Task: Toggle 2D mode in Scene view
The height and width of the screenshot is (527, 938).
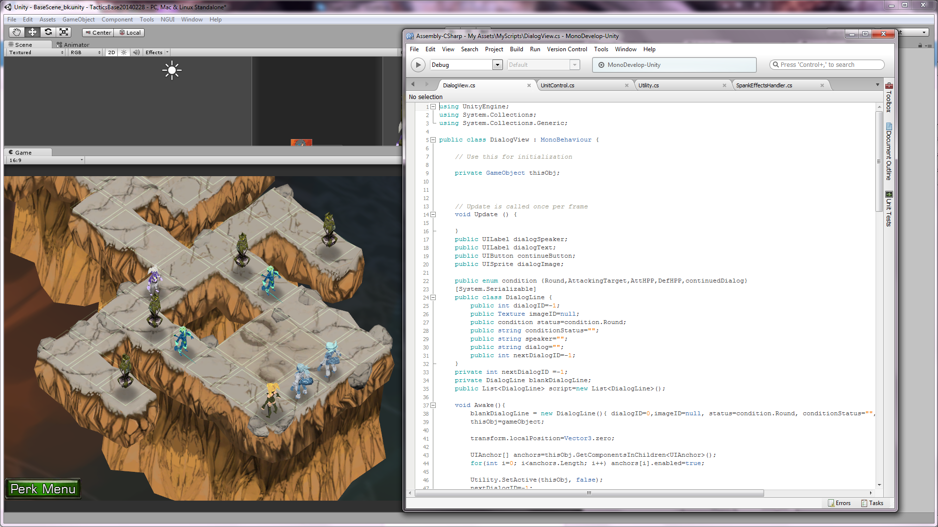Action: click(111, 53)
